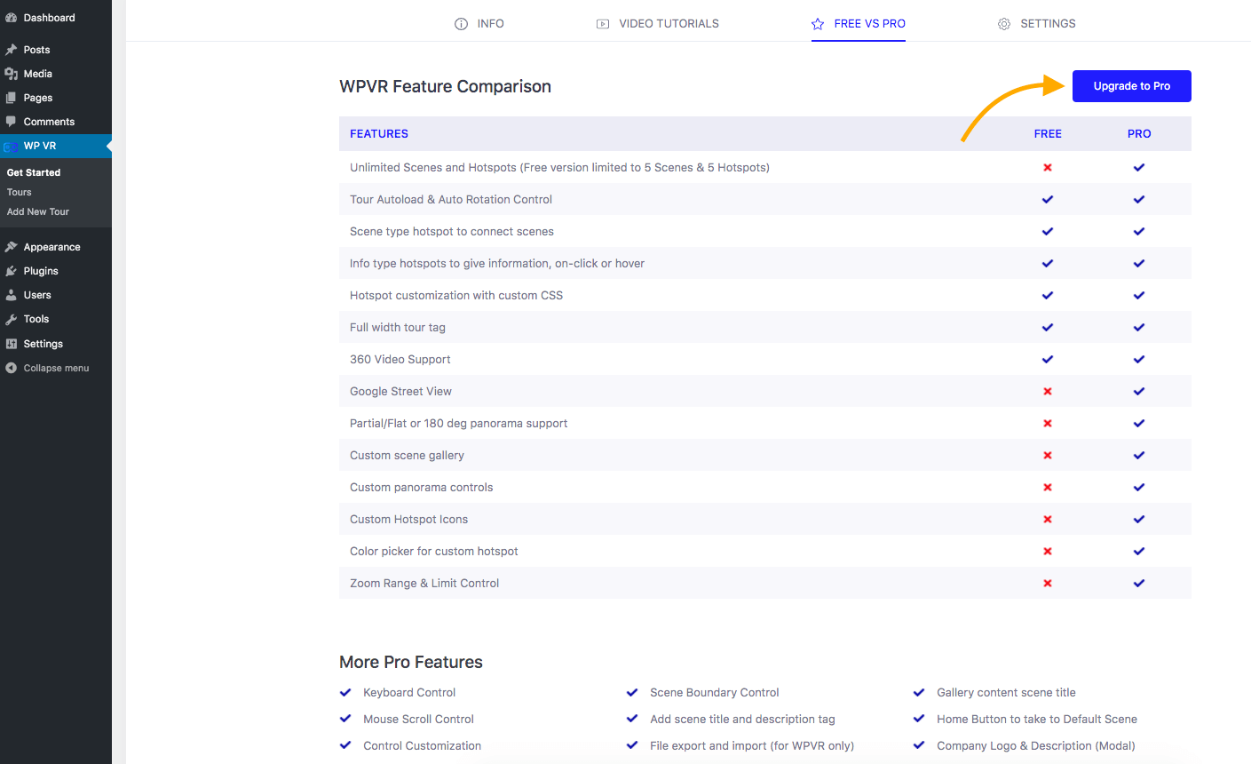Click the 'More Pro Features' heading

click(x=411, y=662)
